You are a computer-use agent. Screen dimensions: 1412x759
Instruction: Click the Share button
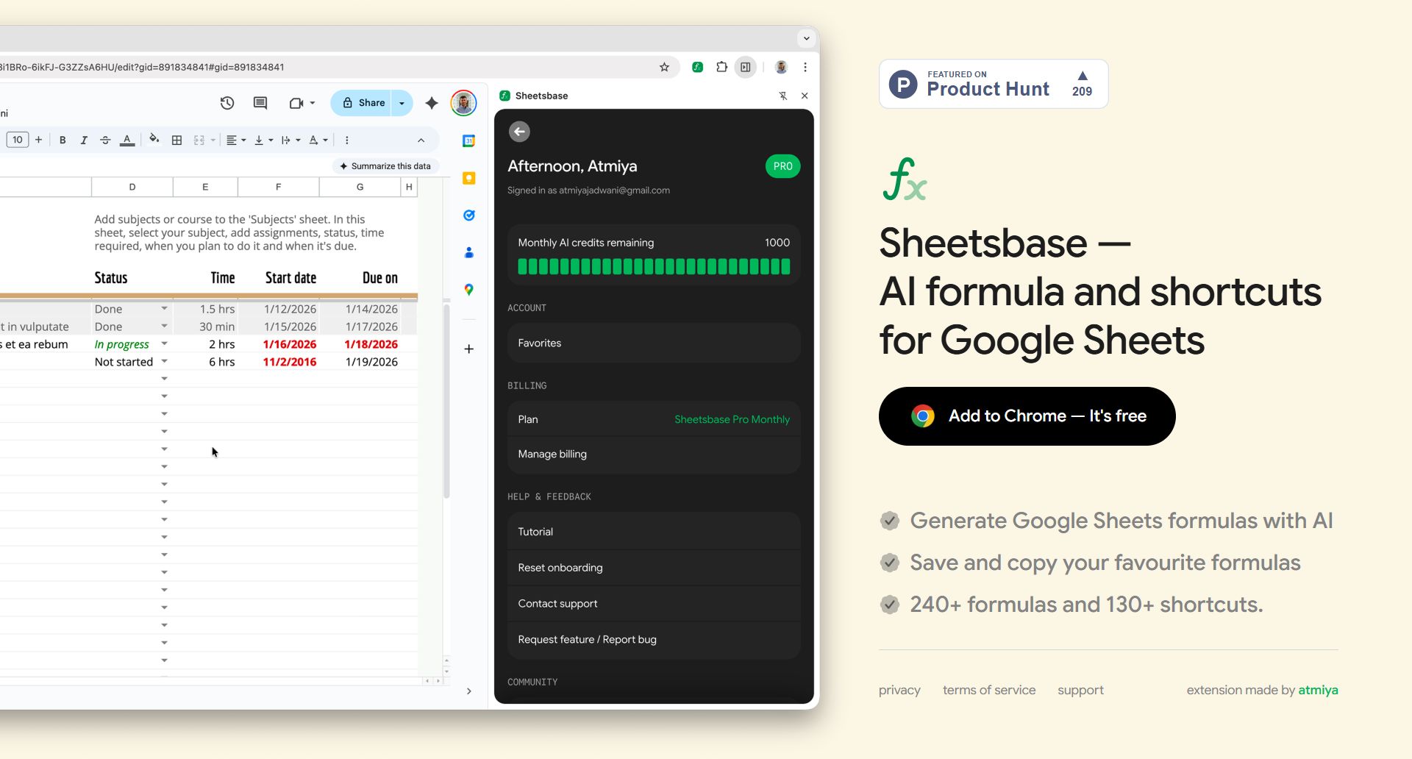362,103
